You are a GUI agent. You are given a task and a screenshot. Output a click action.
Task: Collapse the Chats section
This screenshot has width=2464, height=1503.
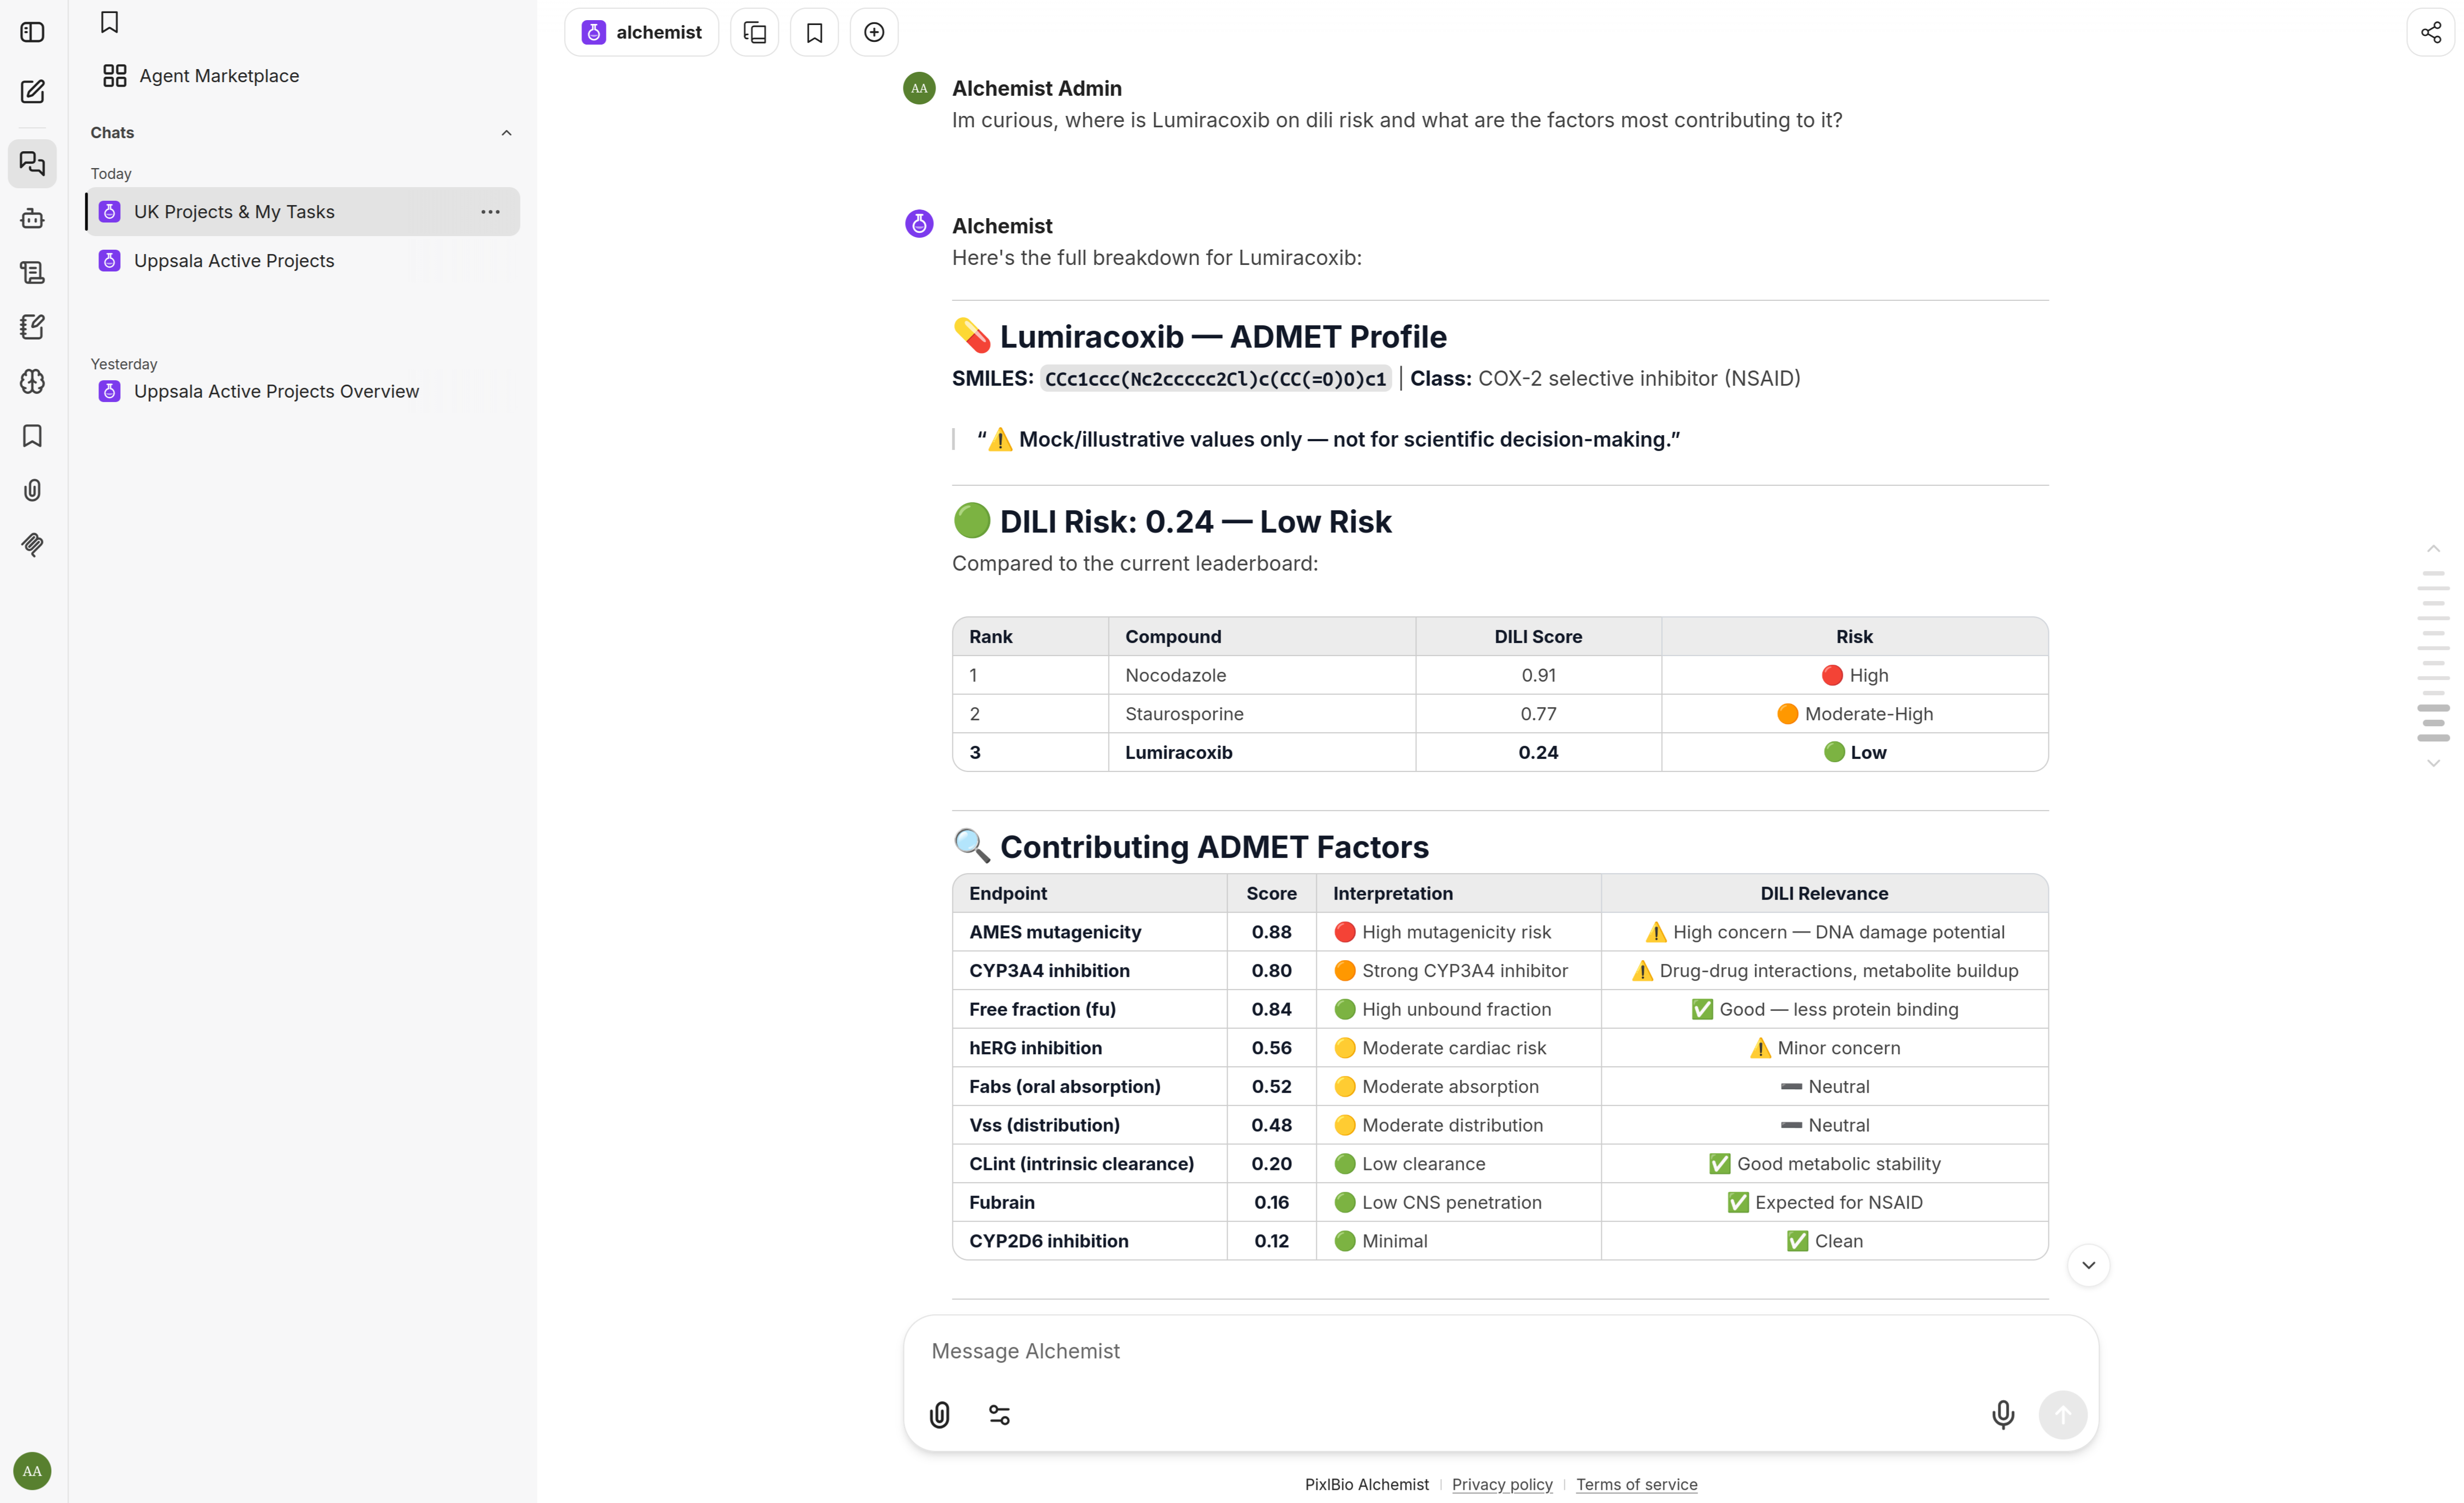506,133
